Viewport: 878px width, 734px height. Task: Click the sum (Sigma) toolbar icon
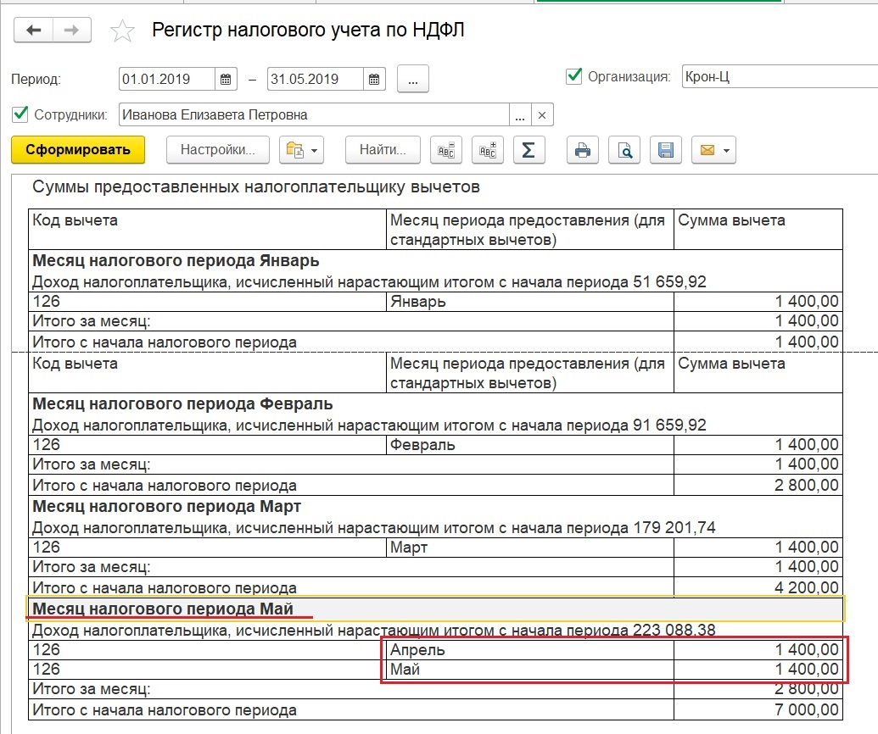[x=528, y=150]
